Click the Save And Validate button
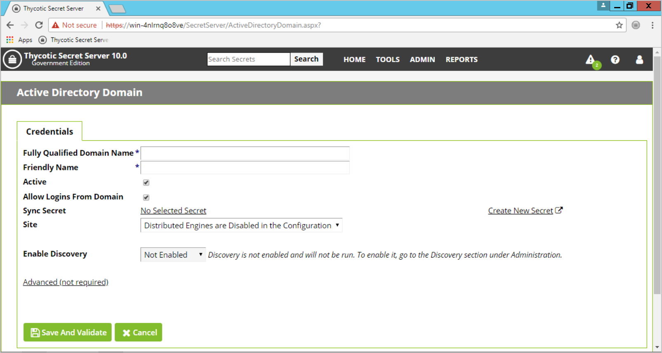Viewport: 662px width, 353px height. 68,332
